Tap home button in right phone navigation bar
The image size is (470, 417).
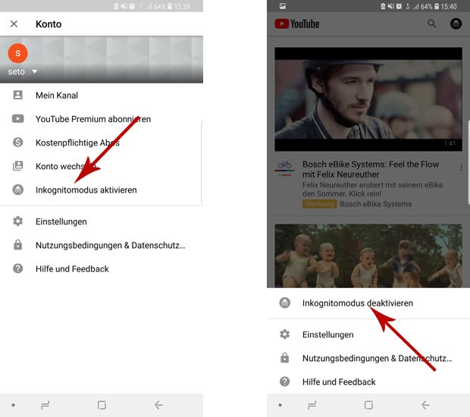pyautogui.click(x=368, y=406)
